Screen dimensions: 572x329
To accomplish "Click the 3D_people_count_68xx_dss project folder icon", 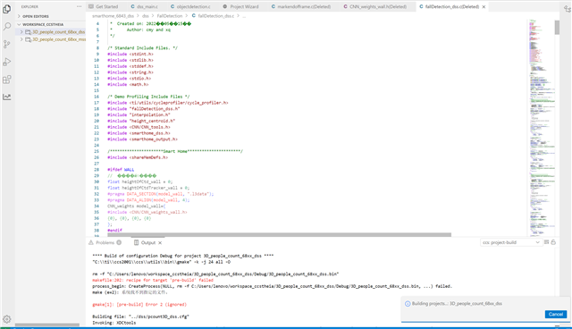I will (x=28, y=32).
